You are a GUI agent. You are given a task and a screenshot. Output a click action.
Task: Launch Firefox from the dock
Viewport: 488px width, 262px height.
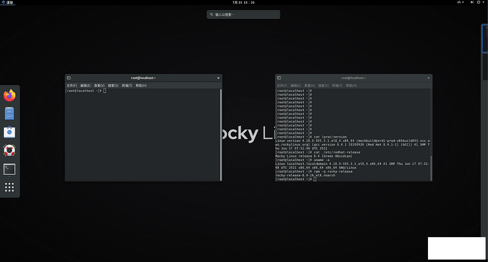(x=9, y=95)
